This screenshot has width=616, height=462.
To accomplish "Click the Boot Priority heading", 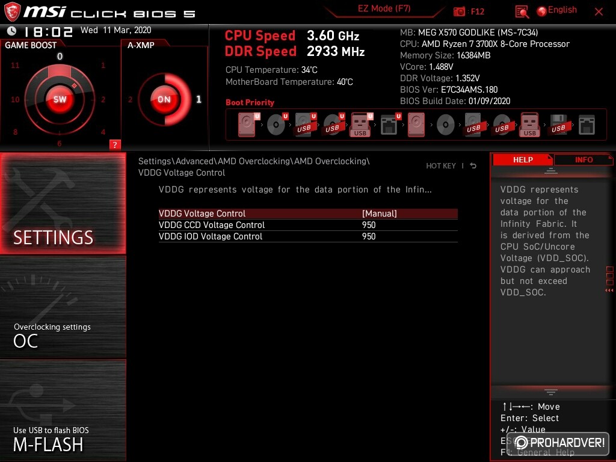I will click(250, 102).
